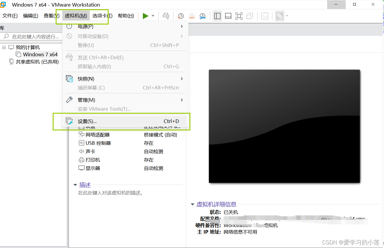Open the 编辑(E) menu
384x248 pixels.
point(31,16)
